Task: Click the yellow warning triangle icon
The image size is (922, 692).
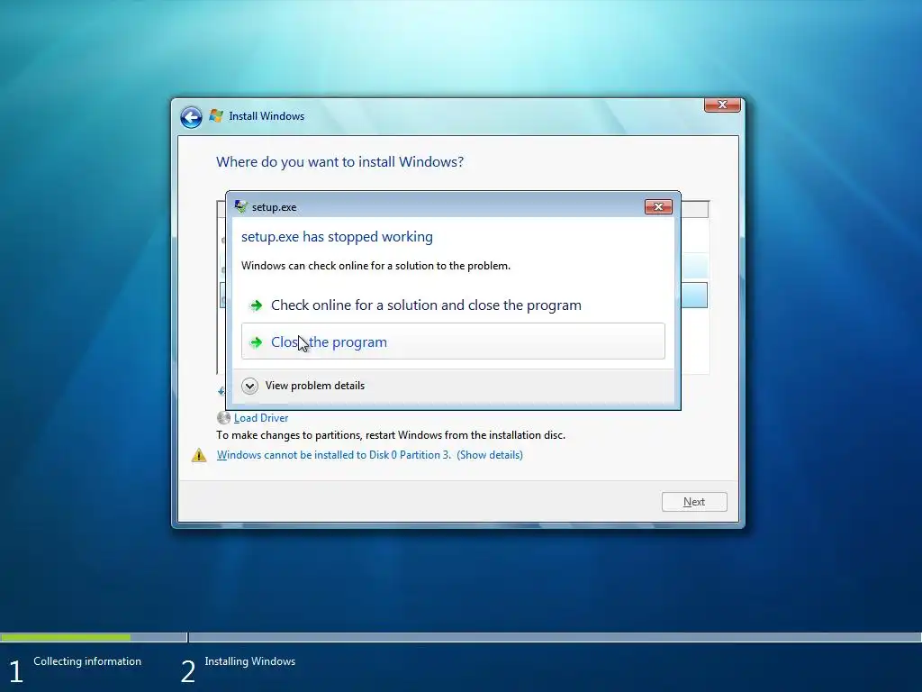Action: pyautogui.click(x=199, y=455)
